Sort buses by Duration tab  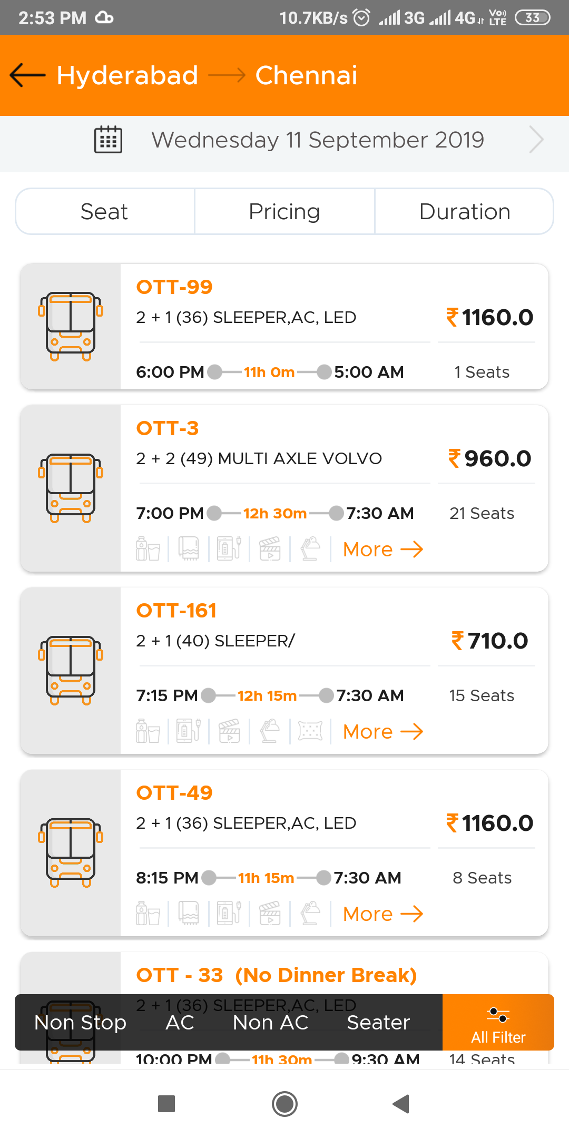click(x=465, y=212)
